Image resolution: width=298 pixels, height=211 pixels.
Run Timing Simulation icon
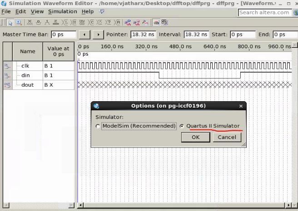[136, 23]
